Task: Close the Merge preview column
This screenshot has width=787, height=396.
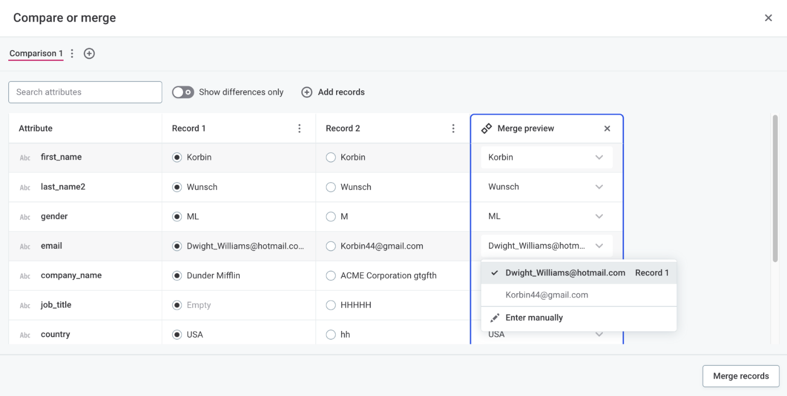Action: click(x=607, y=128)
